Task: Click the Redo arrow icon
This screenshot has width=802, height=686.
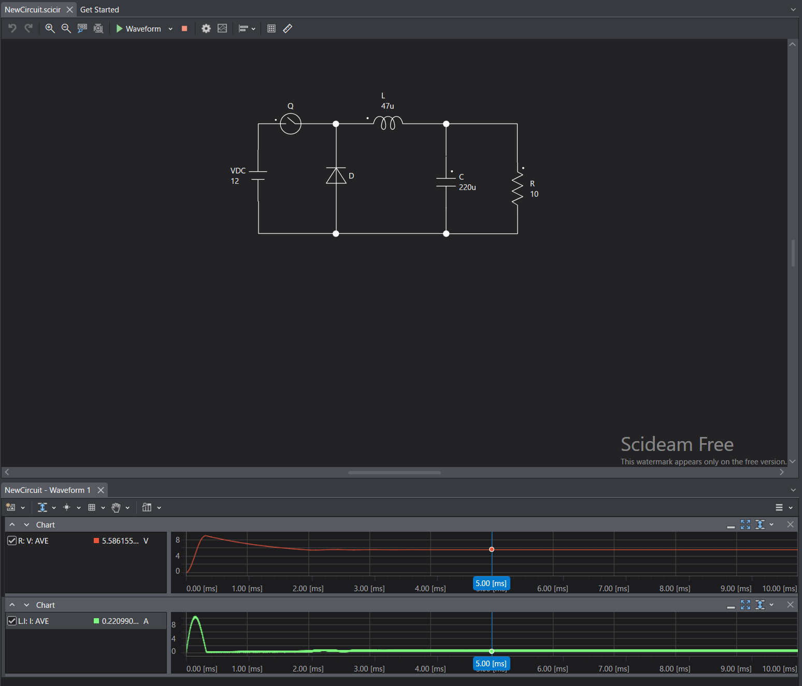Action: tap(28, 28)
